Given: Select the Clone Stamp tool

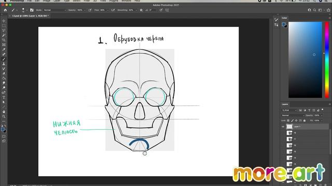Looking at the screenshot, I should 4,64.
